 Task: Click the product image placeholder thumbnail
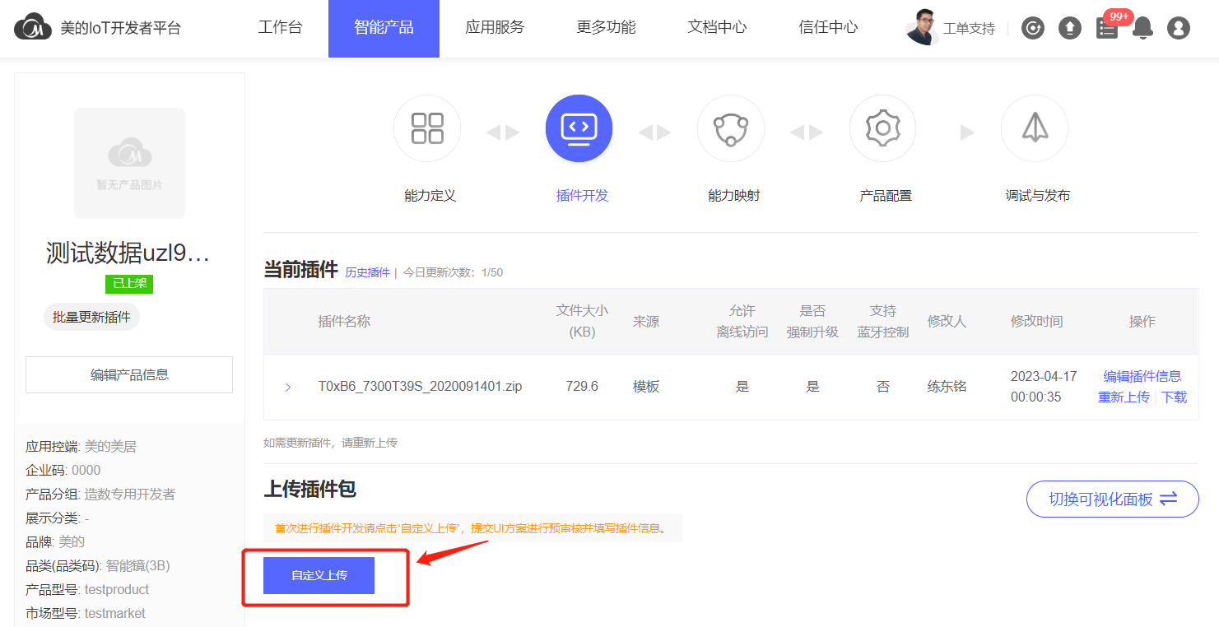129,163
